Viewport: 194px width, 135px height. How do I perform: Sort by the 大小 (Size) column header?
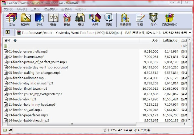point(150,40)
